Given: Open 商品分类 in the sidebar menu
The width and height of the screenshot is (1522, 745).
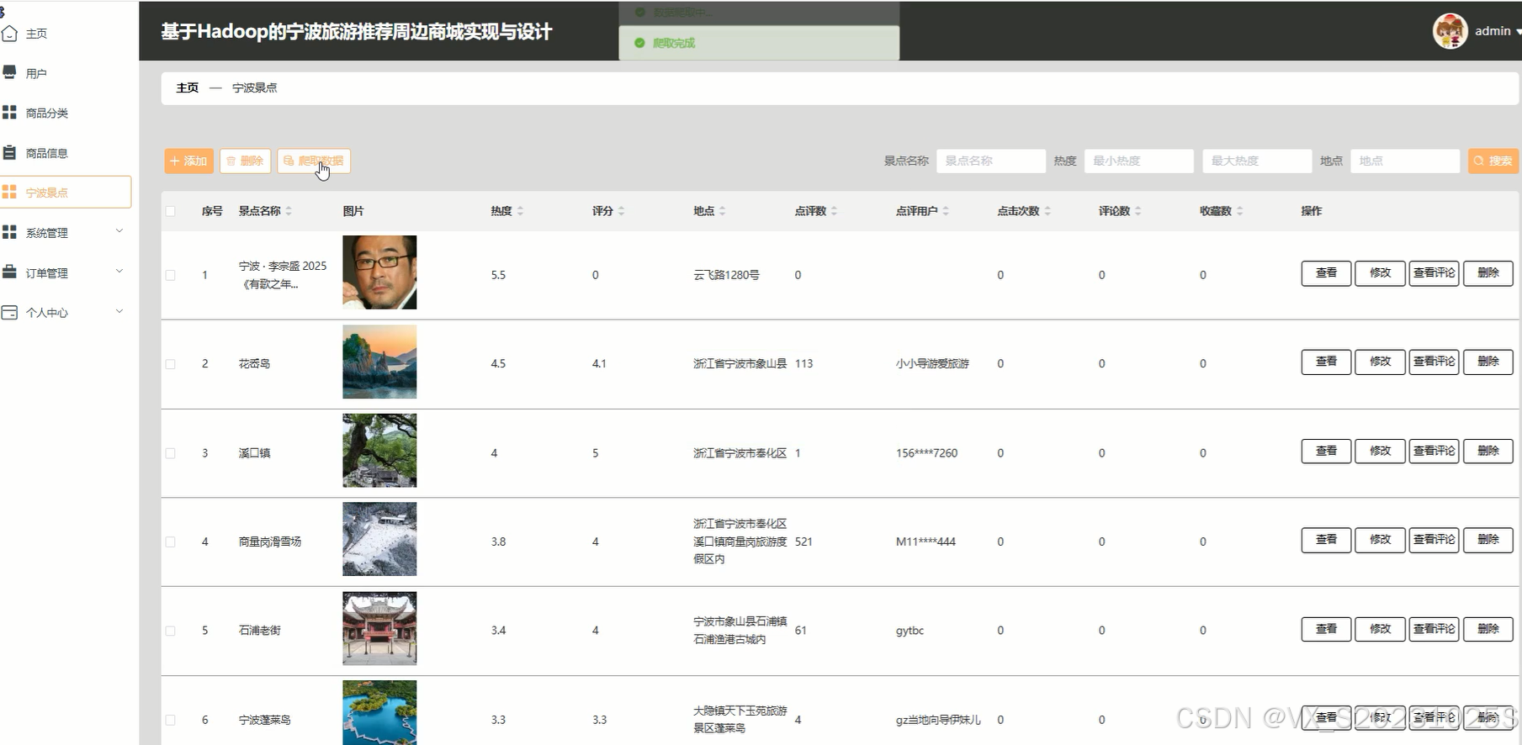Looking at the screenshot, I should pyautogui.click(x=47, y=113).
